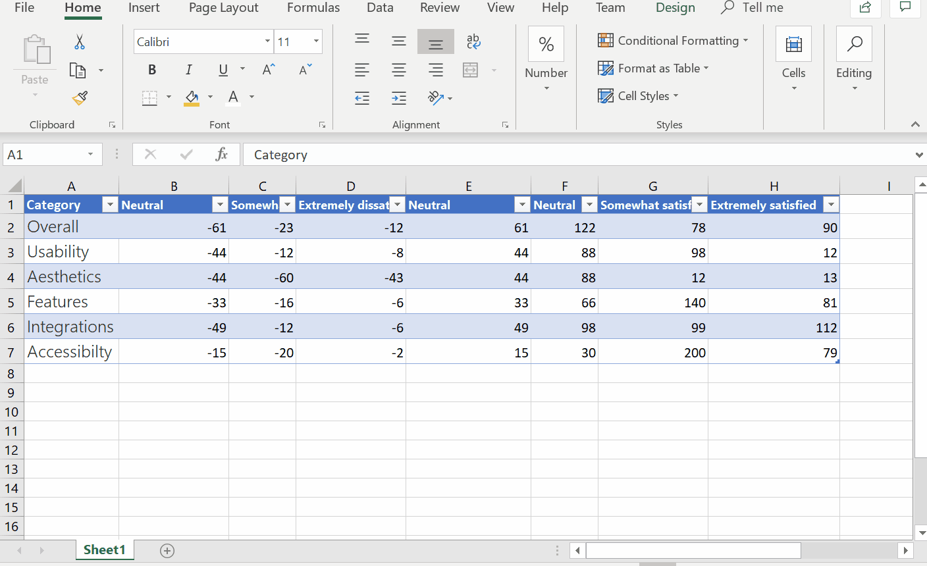Open Conditional Formatting options

[672, 40]
